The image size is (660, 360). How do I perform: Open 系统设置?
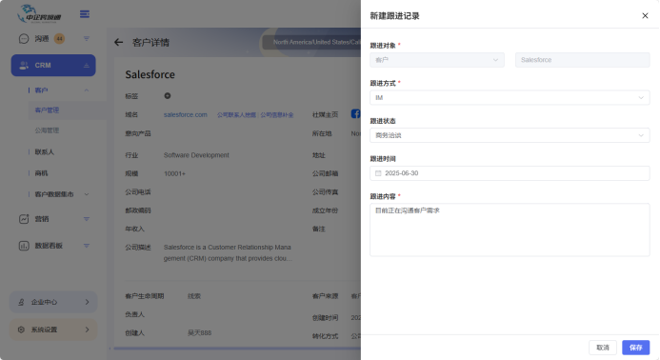coord(53,330)
